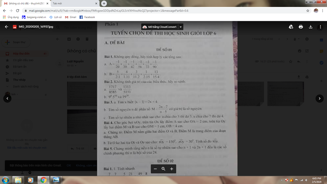Open the image viewer taskbar icon
327x184 pixels.
point(56,180)
